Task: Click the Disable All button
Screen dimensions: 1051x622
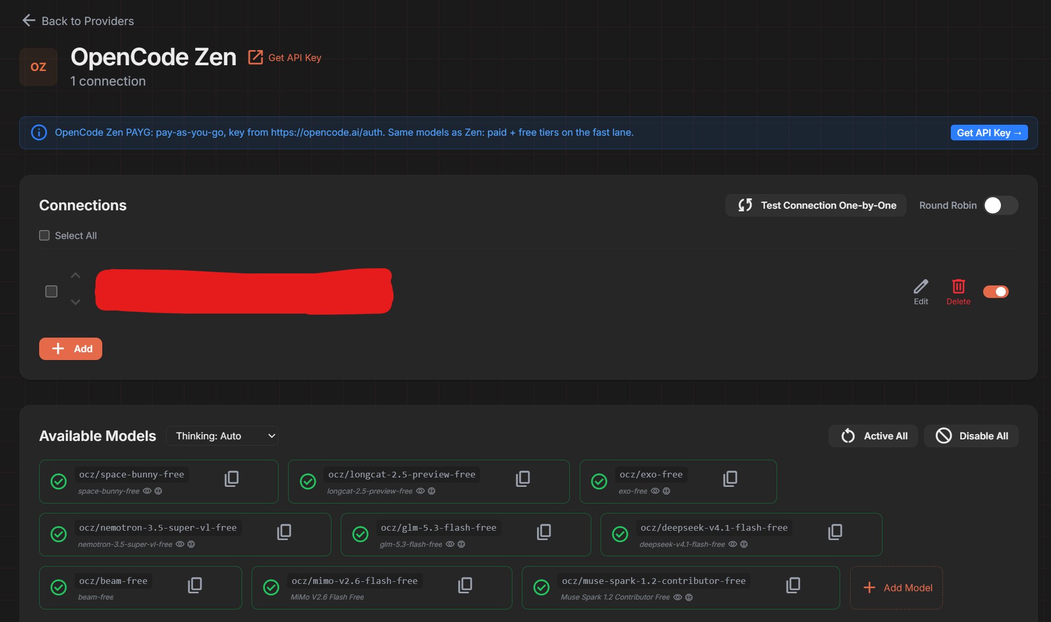Action: [971, 436]
